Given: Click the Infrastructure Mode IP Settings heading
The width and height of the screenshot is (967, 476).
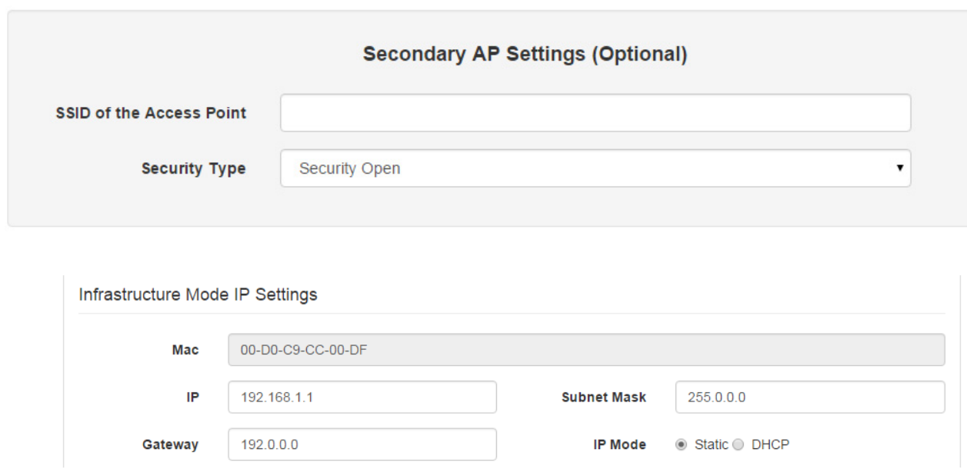Looking at the screenshot, I should click(198, 295).
